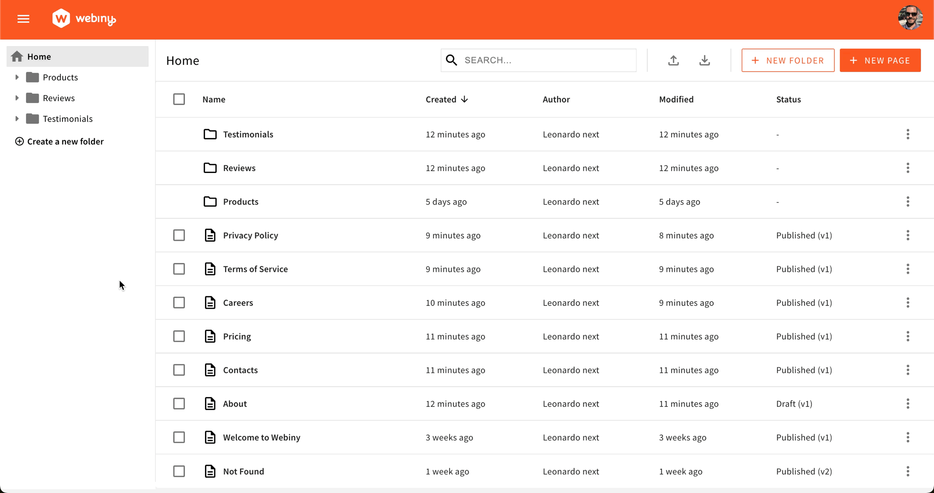Expand the Testimonials folder in sidebar

(x=17, y=118)
